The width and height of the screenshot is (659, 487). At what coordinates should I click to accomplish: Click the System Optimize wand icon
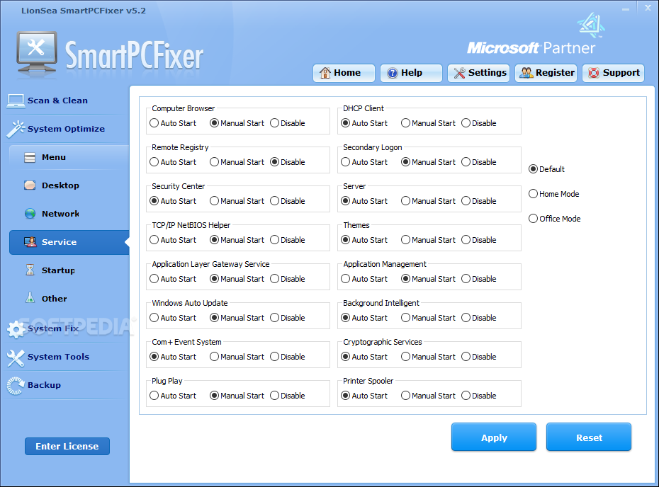click(x=16, y=130)
